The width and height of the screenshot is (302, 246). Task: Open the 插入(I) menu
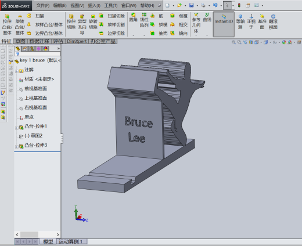pos(94,5)
